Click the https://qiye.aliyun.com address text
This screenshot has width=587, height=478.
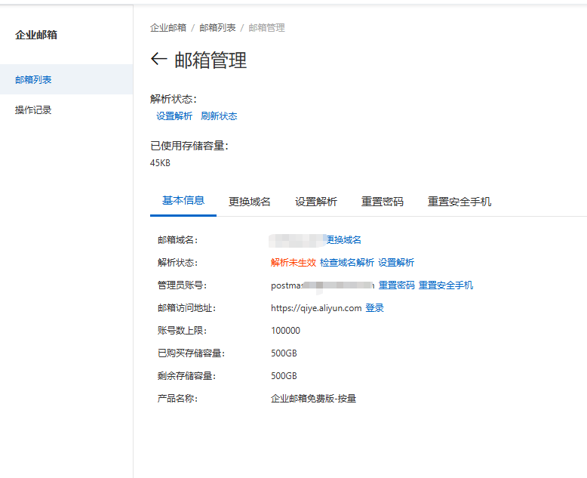click(x=316, y=308)
